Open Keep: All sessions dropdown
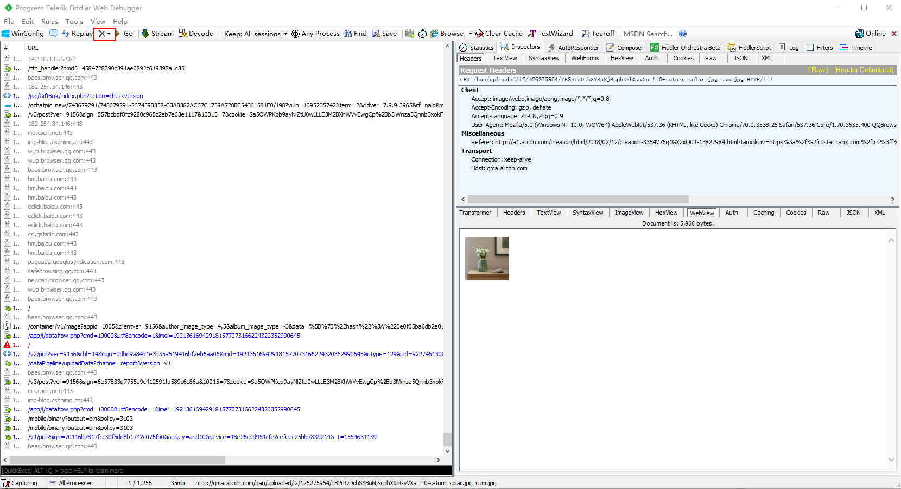Image resolution: width=901 pixels, height=489 pixels. pyautogui.click(x=256, y=34)
